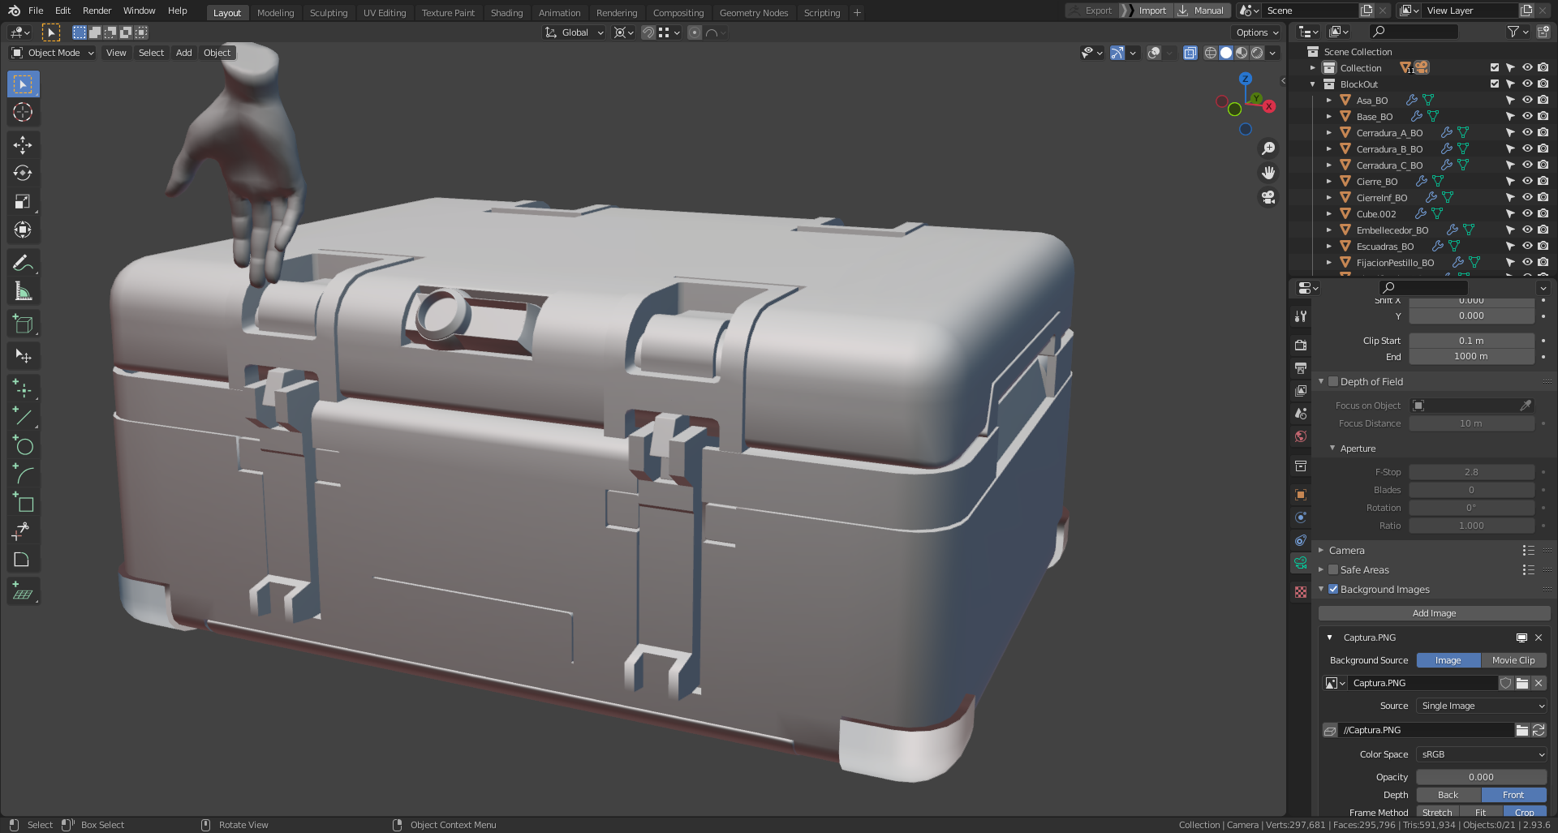
Task: Set background source to Movie Clip
Action: pos(1513,660)
